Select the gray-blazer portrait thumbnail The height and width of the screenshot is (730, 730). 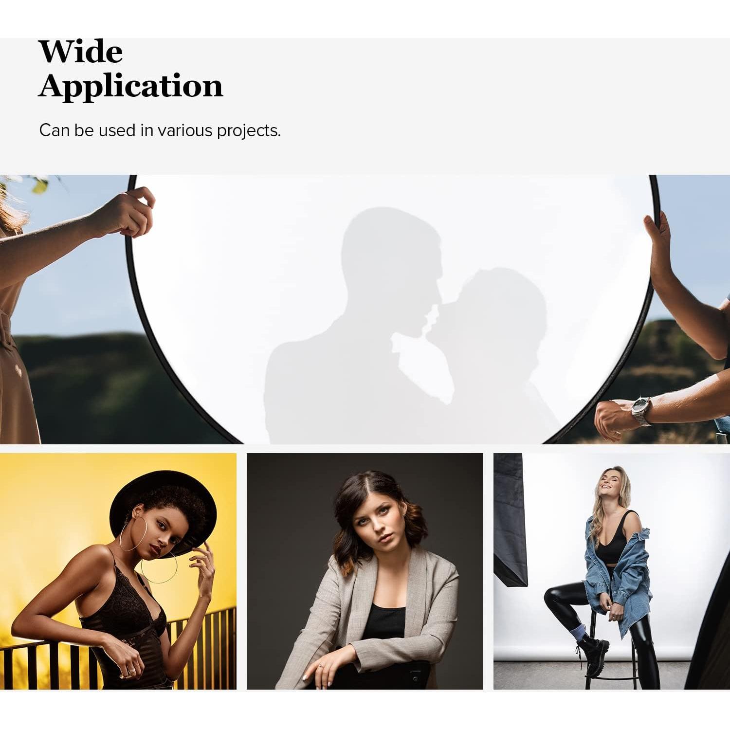(365, 571)
